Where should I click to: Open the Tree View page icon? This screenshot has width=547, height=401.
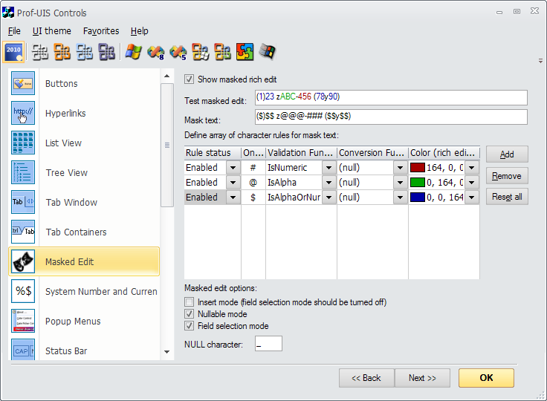(23, 172)
